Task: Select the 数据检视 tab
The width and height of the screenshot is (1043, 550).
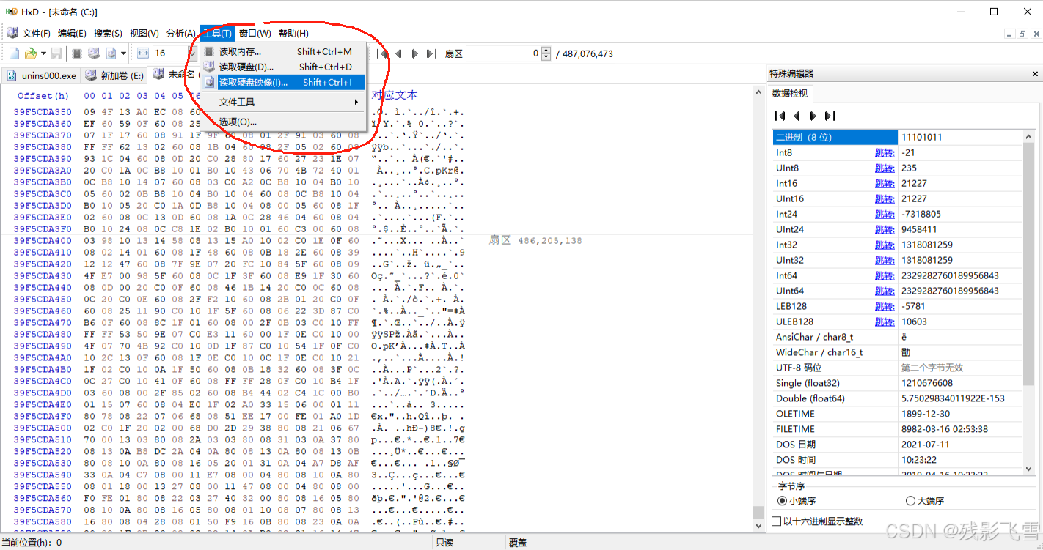Action: [789, 93]
